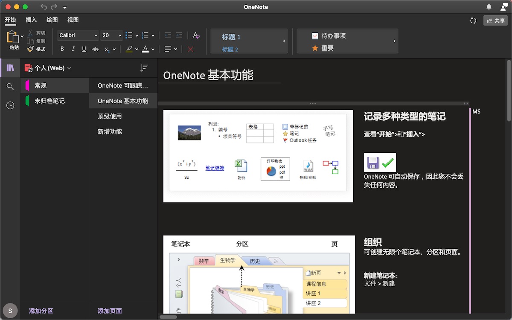Screen dimensions: 512x320
Task: Open the 个人 (Web) notebook dropdown
Action: (48, 68)
